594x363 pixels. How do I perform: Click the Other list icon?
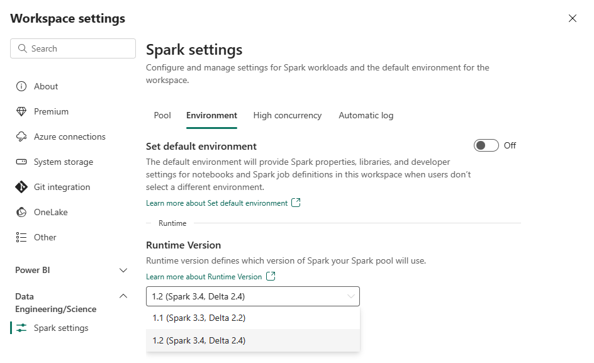(21, 237)
